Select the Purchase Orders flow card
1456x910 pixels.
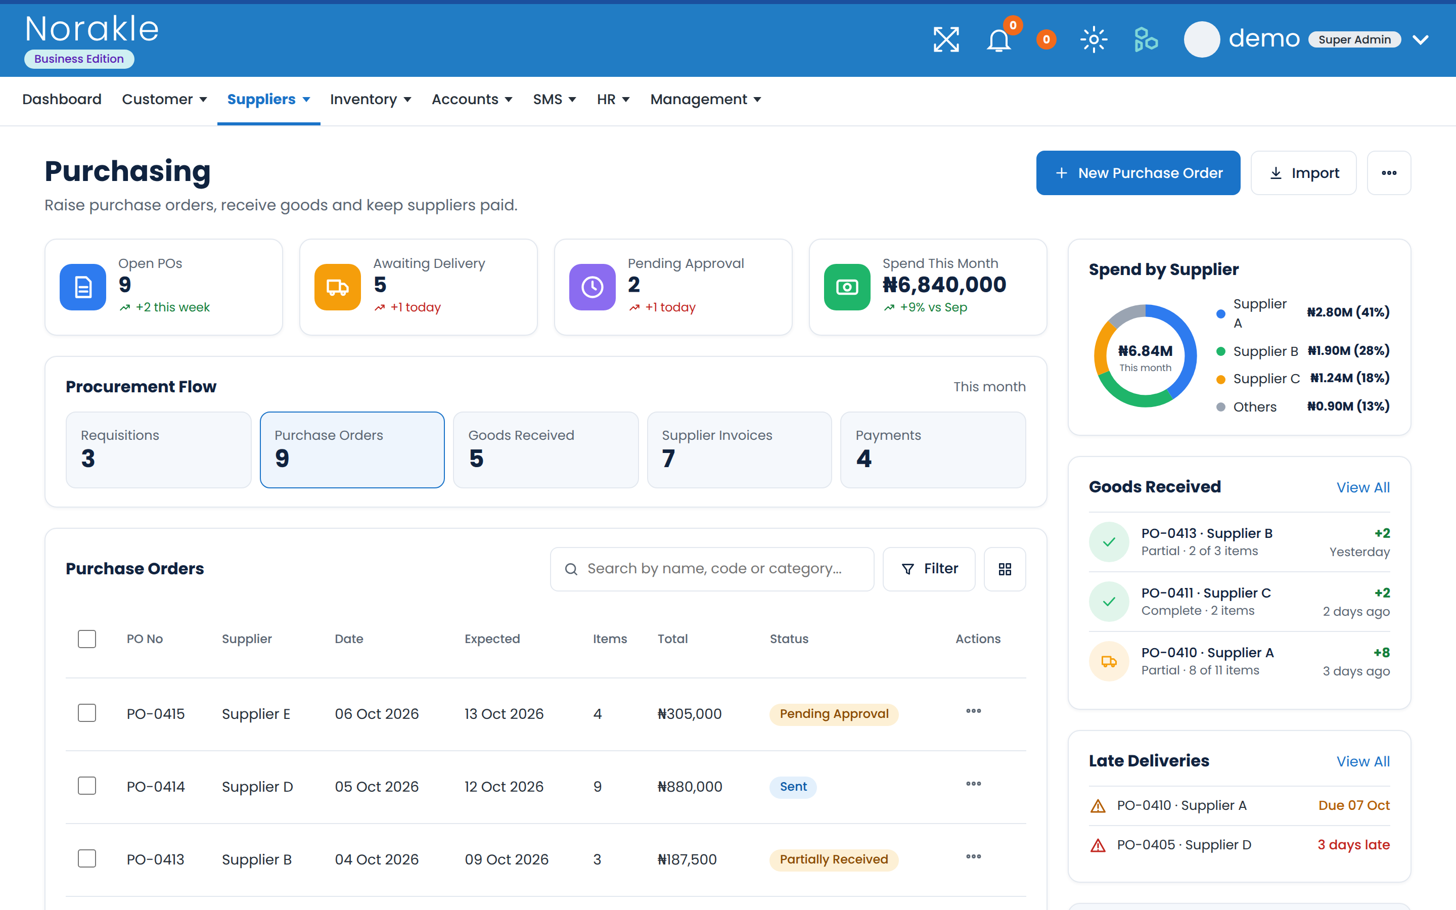pyautogui.click(x=352, y=449)
